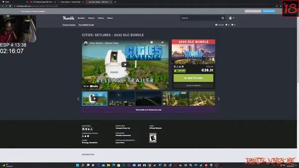Open System Requirements Learn More link
This screenshot has width=299, height=168.
[x=120, y=142]
